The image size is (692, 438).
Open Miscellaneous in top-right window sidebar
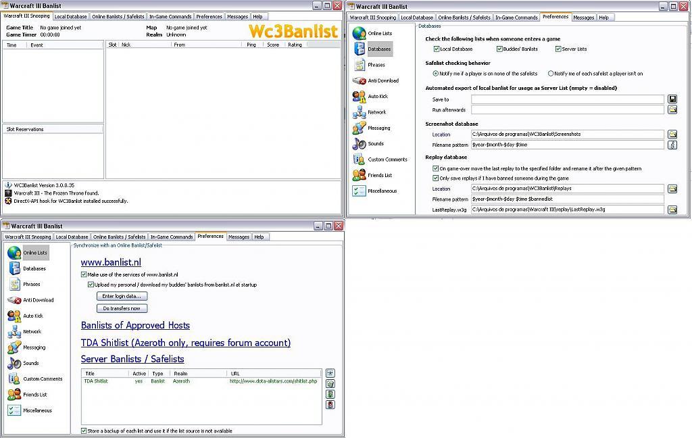(374, 191)
